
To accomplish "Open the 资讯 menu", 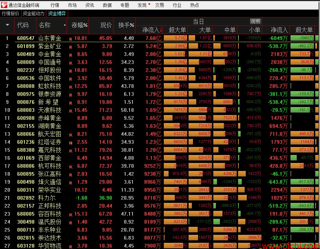I will point(90,5).
